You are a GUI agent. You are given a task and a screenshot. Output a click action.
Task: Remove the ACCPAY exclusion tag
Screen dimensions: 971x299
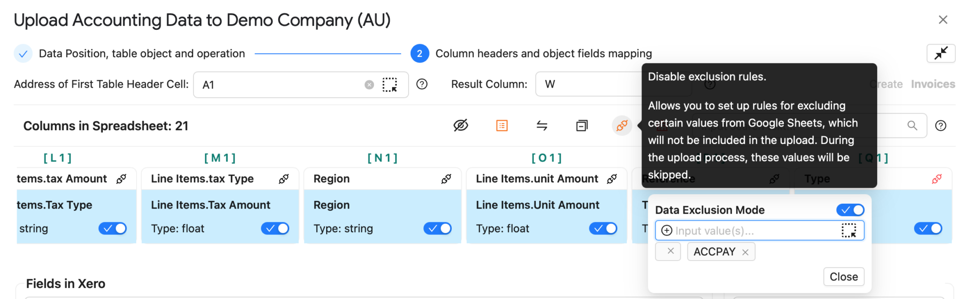point(745,252)
